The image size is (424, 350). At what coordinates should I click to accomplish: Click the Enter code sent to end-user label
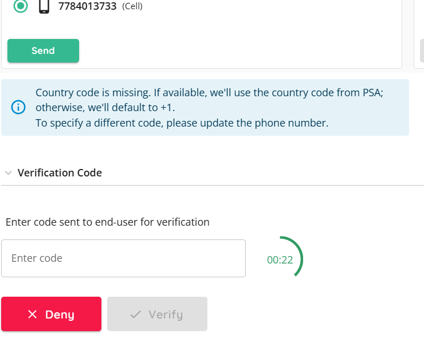(x=108, y=222)
